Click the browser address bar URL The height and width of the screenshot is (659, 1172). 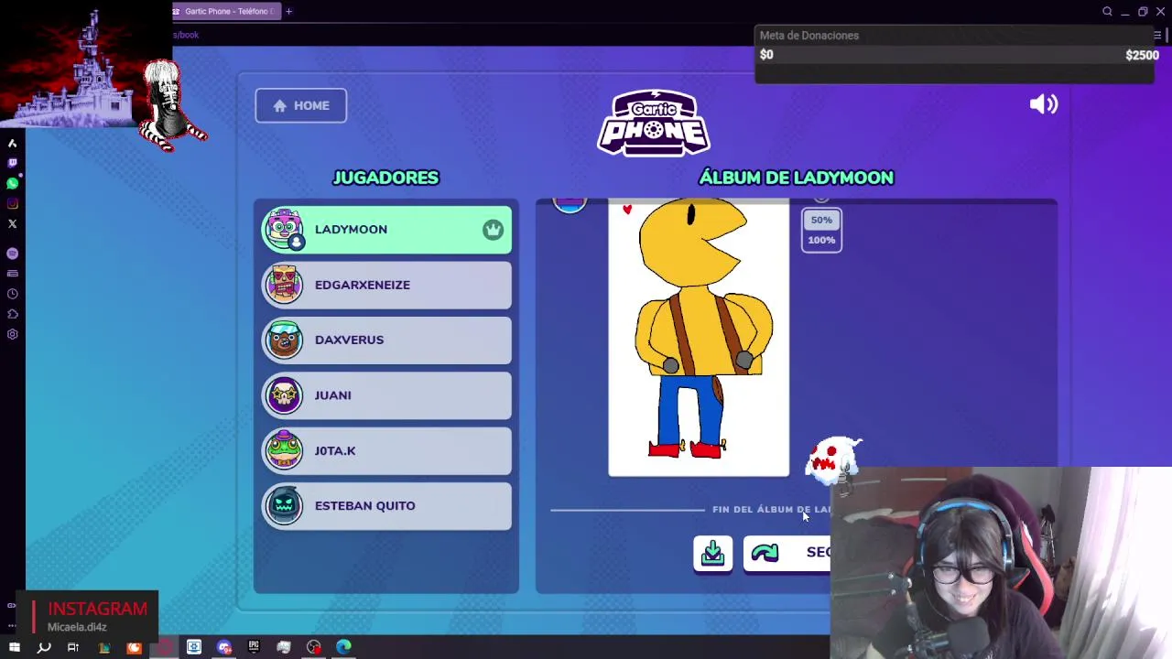click(186, 35)
